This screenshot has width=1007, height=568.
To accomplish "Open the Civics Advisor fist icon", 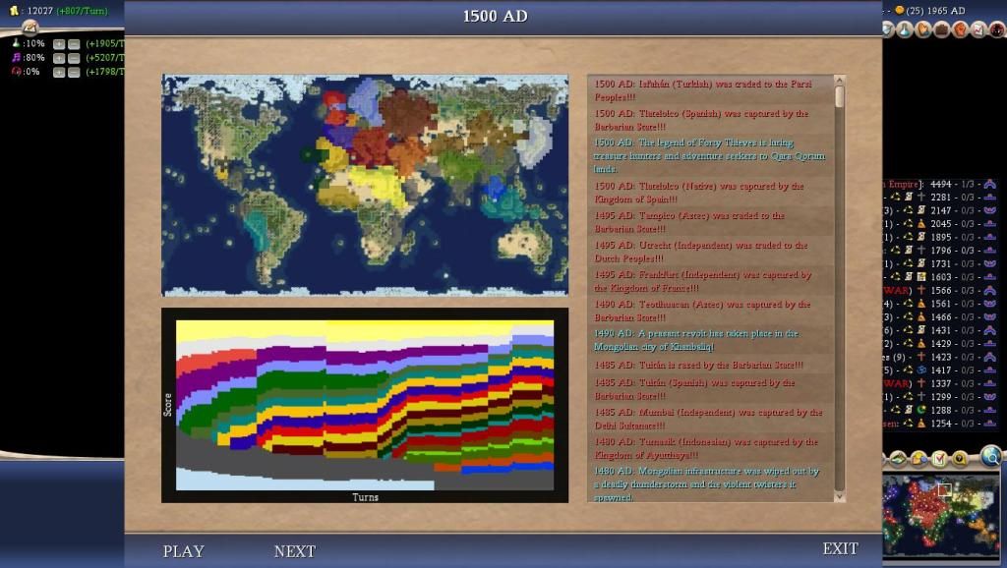I will pos(960,28).
